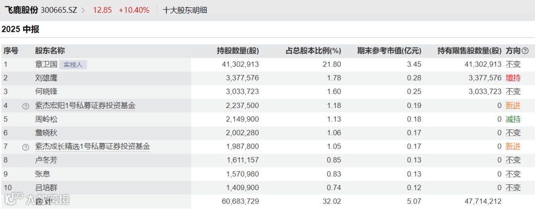Select shareholder 张息
This screenshot has height=209, width=535.
(43, 174)
